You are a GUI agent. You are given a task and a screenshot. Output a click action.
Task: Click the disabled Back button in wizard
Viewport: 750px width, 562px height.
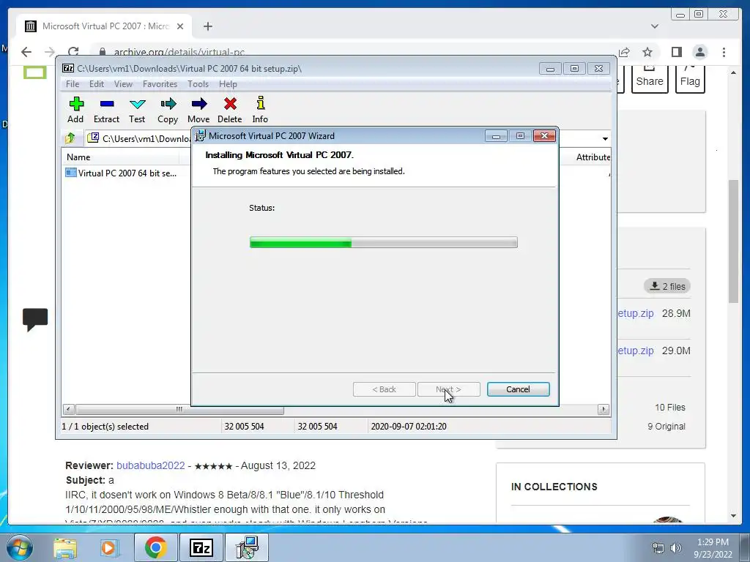pos(384,389)
